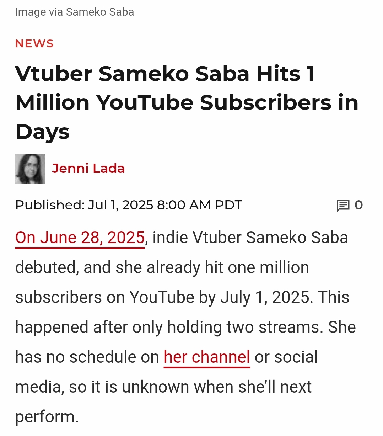The image size is (383, 436).
Task: Click the final word "perform." in the paragraph
Action: [47, 417]
